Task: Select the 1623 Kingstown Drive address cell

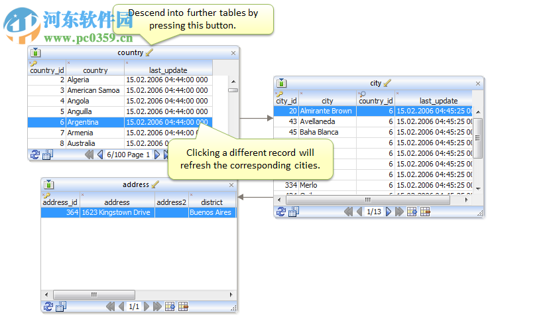Action: point(117,212)
